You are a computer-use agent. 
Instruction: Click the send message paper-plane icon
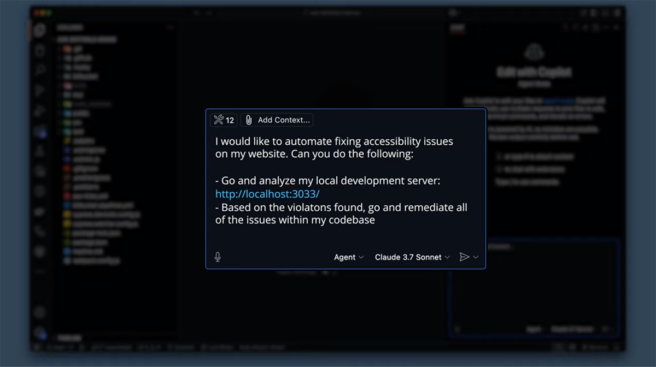point(464,257)
